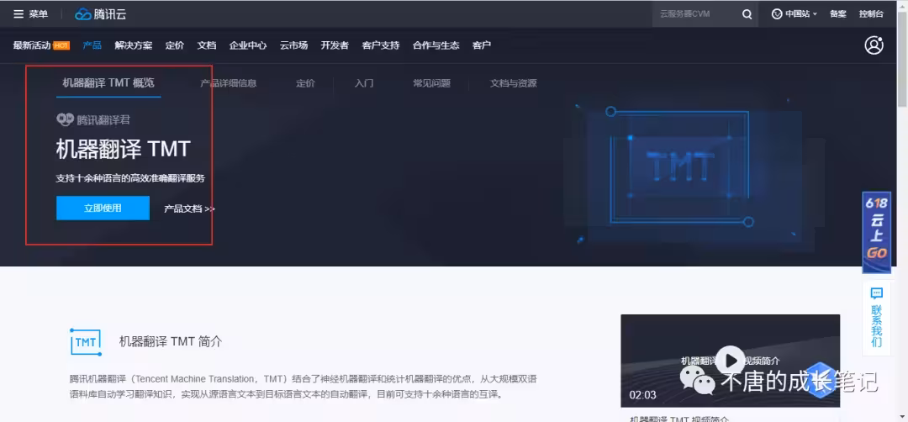This screenshot has height=422, width=908.
Task: Open the 企业中心 menu item
Action: pyautogui.click(x=248, y=45)
